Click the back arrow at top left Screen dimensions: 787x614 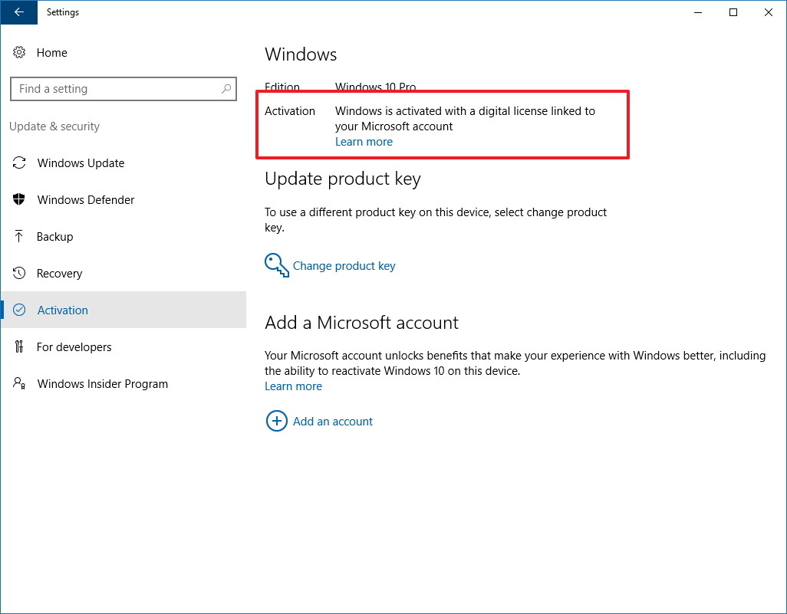pos(17,12)
